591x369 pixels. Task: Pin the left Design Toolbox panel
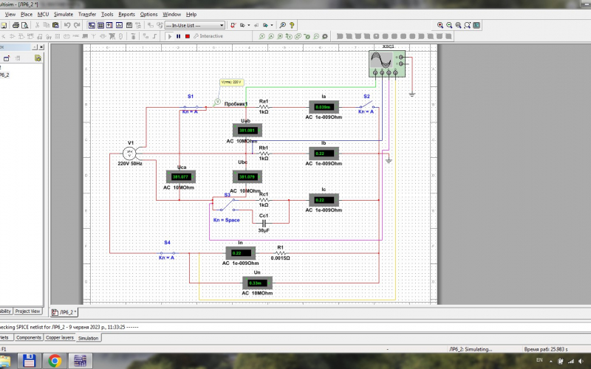(35, 47)
